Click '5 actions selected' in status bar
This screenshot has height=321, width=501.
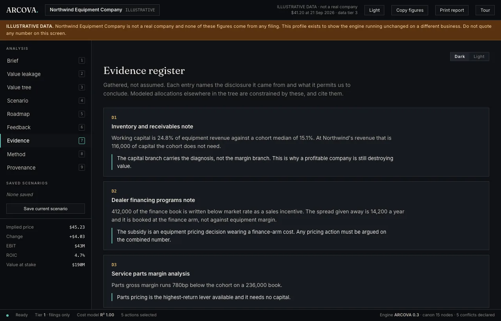tap(139, 315)
